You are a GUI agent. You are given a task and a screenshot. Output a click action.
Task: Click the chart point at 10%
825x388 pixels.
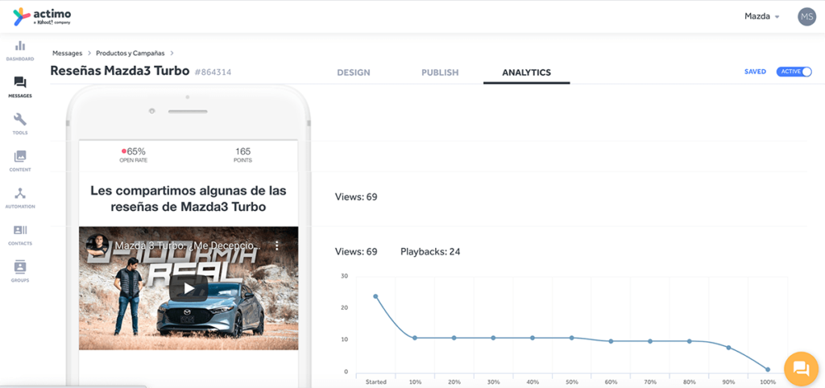pos(415,337)
